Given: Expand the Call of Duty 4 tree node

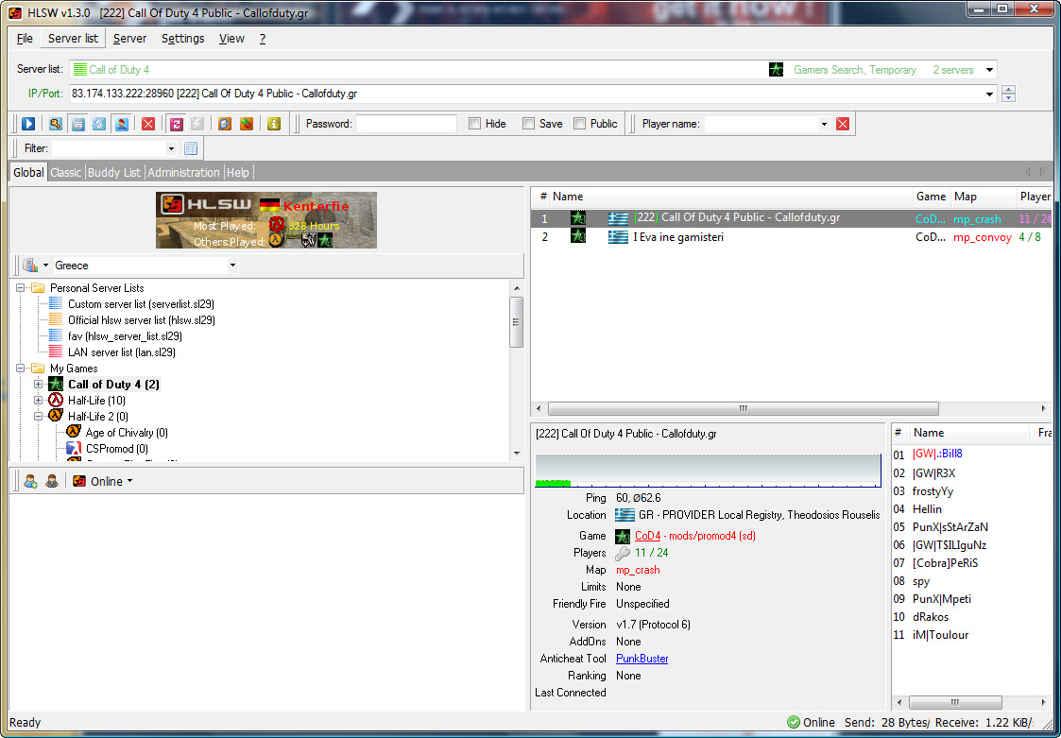Looking at the screenshot, I should (x=39, y=385).
